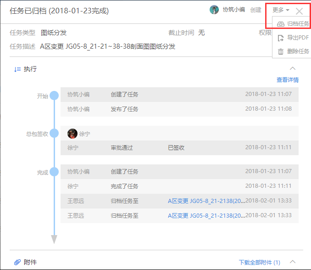Click 下载全部附件 (1) link

pos(259,263)
